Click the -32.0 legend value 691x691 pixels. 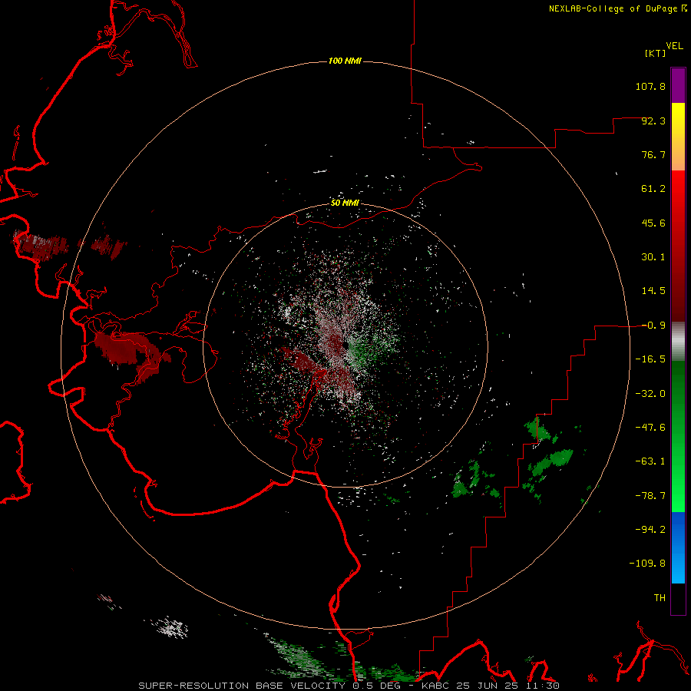point(650,394)
